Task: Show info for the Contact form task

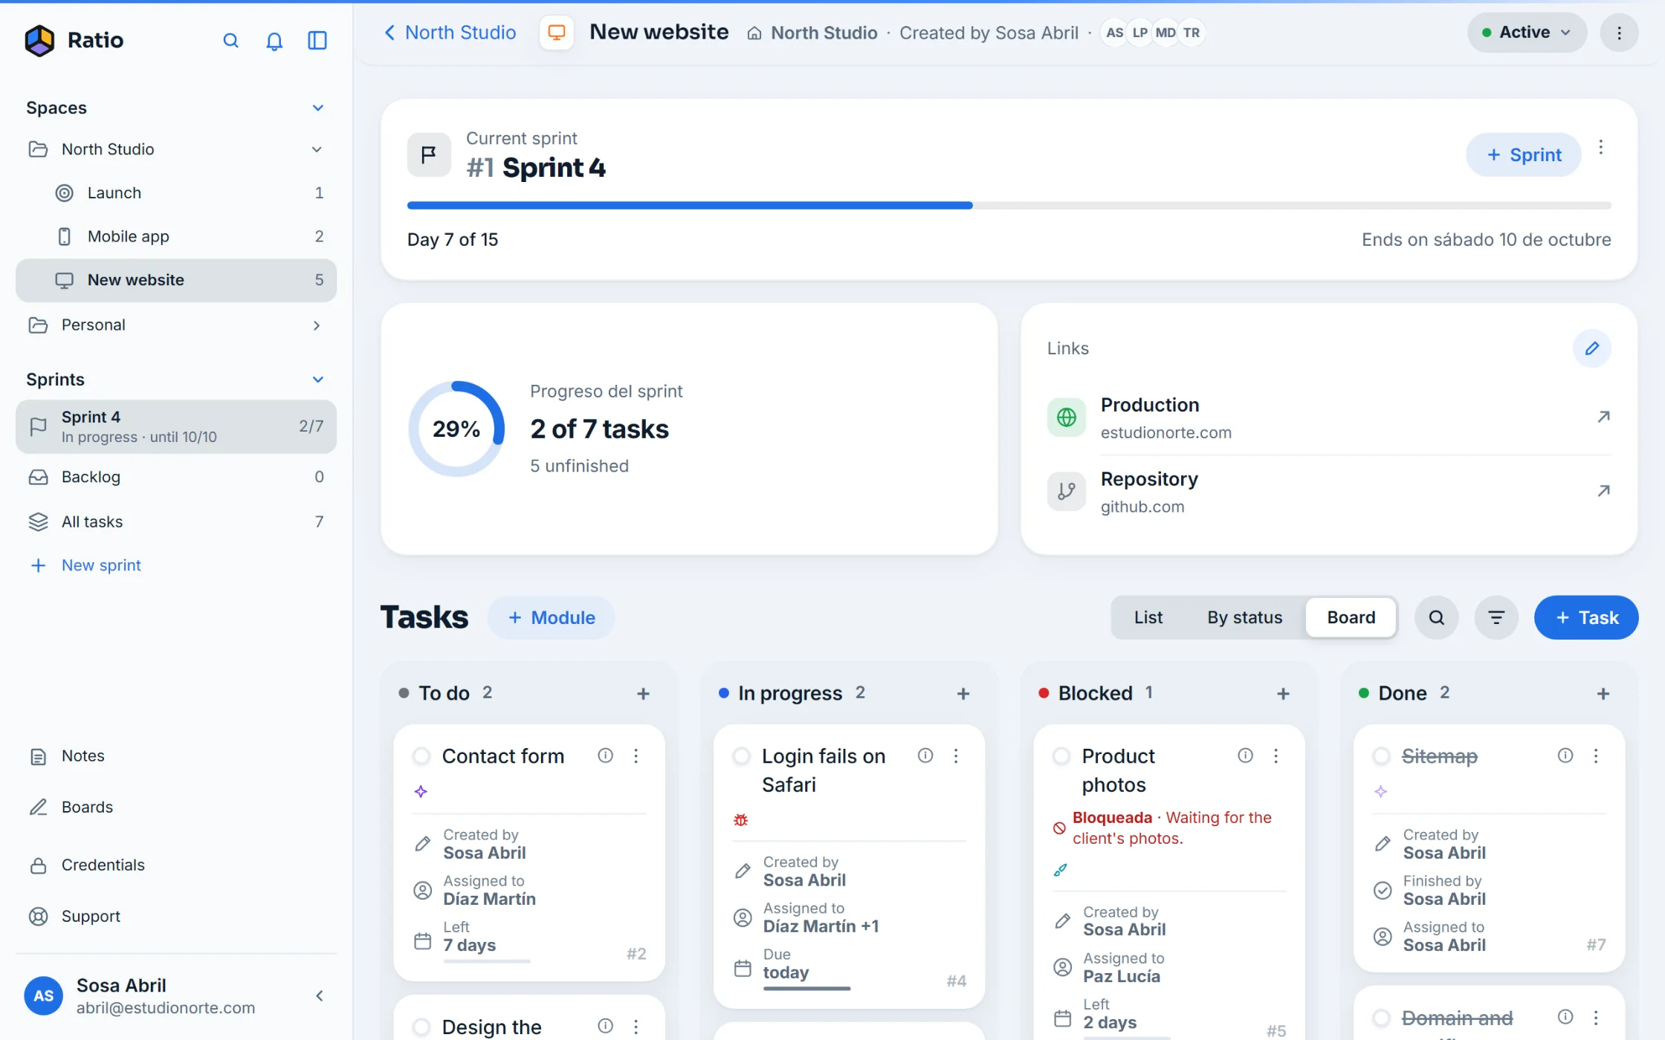Action: pos(606,755)
